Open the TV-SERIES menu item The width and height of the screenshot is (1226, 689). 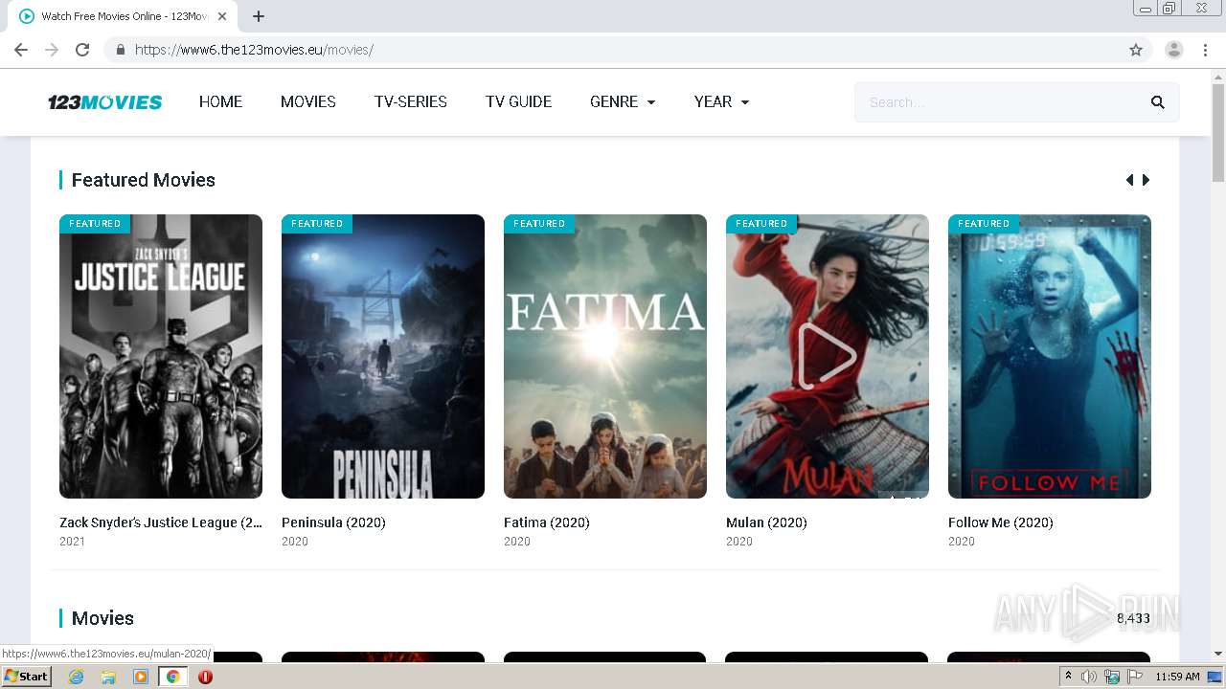(411, 101)
